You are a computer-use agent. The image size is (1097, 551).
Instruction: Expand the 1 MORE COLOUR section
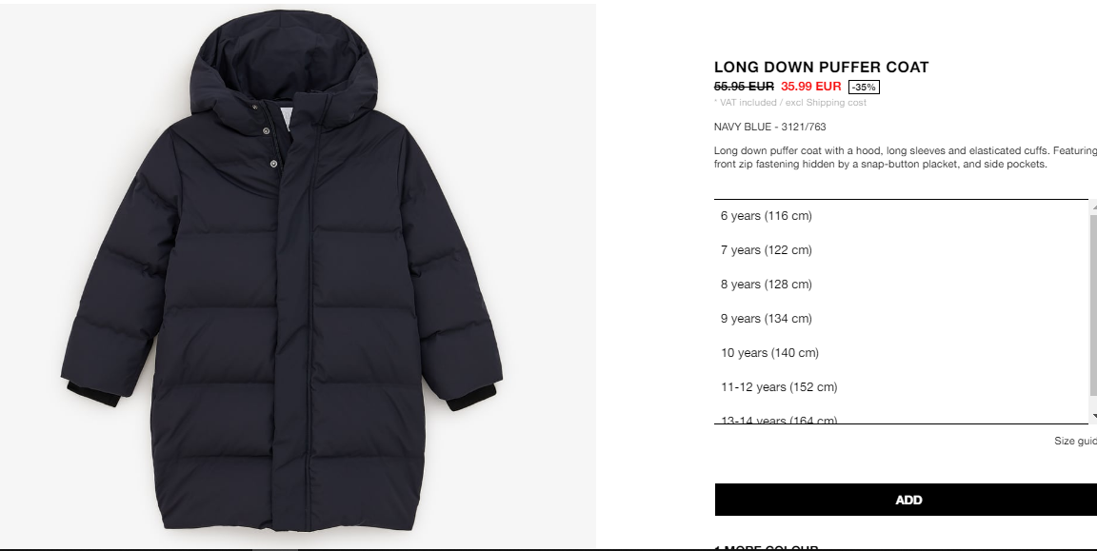tap(766, 547)
